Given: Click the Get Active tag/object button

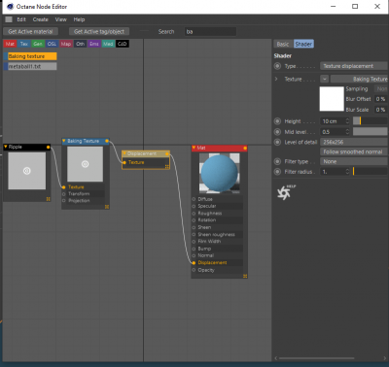Looking at the screenshot, I should click(x=99, y=31).
